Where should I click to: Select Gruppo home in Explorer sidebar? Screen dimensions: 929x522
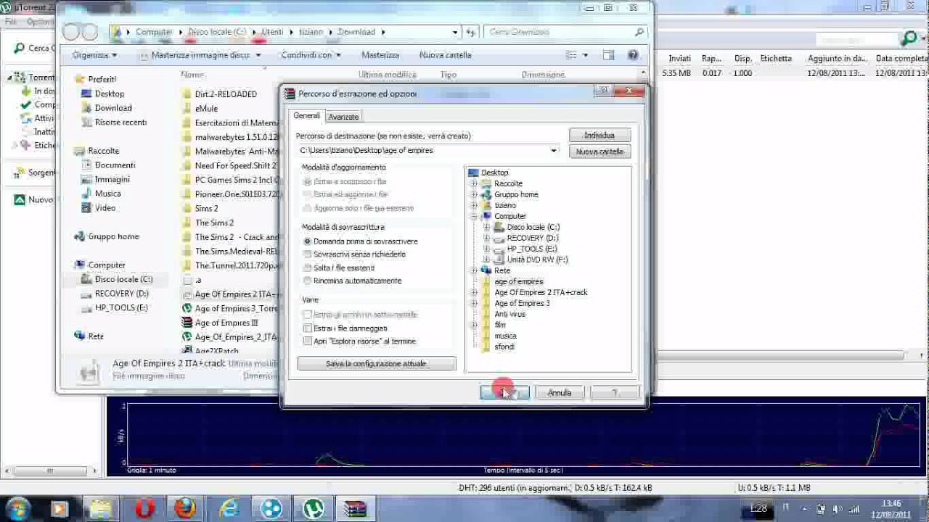[113, 236]
